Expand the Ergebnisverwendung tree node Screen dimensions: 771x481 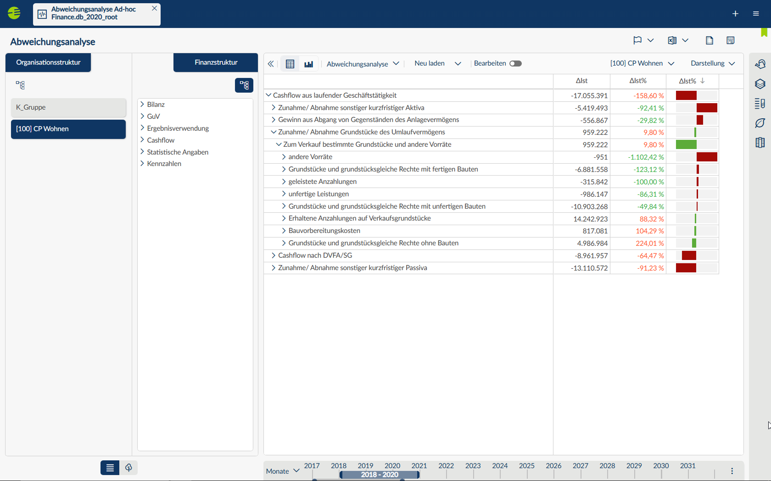click(x=142, y=128)
